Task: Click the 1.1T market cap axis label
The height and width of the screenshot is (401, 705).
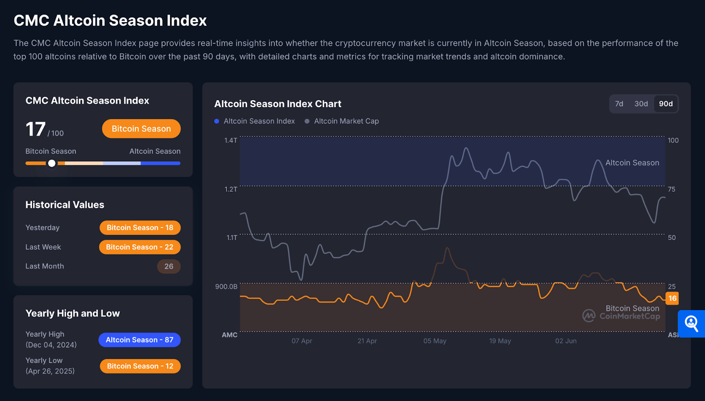Action: click(232, 237)
